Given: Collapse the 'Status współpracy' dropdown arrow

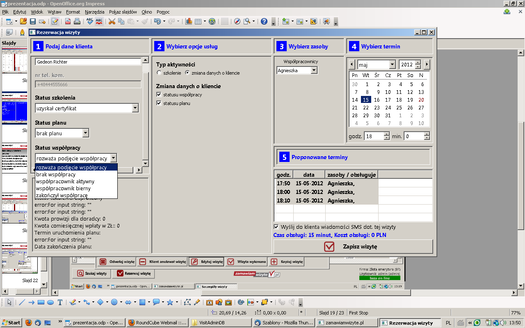Looking at the screenshot, I should tap(114, 158).
